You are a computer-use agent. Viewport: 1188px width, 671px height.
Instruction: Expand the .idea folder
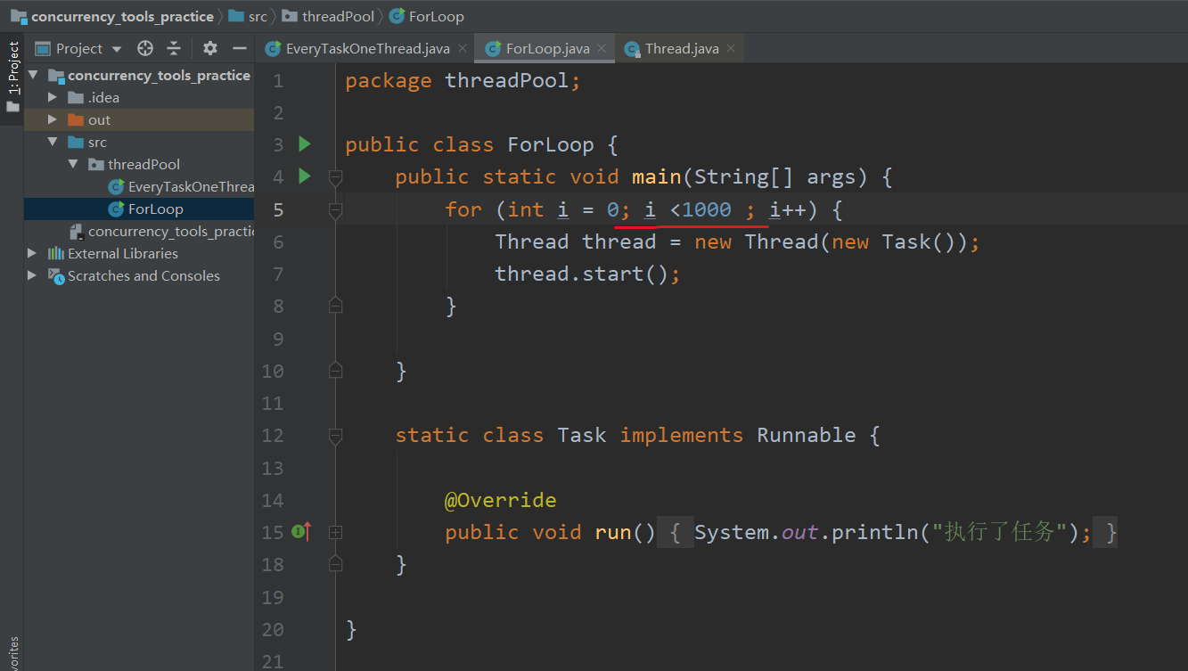pos(53,97)
